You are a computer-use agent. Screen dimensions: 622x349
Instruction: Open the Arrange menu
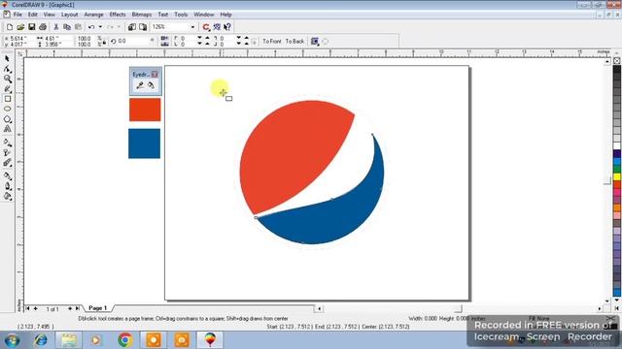93,15
